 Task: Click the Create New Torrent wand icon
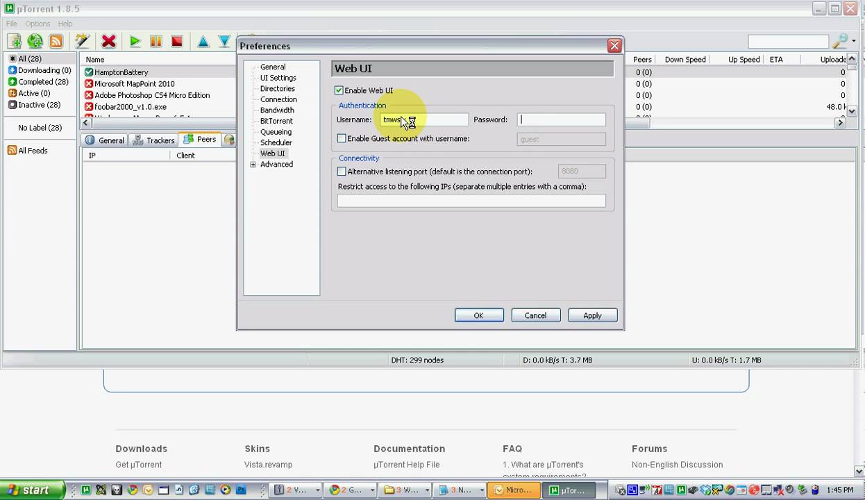(x=82, y=42)
